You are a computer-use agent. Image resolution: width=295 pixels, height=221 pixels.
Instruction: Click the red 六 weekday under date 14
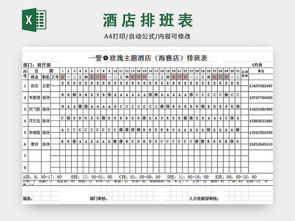click(139, 77)
